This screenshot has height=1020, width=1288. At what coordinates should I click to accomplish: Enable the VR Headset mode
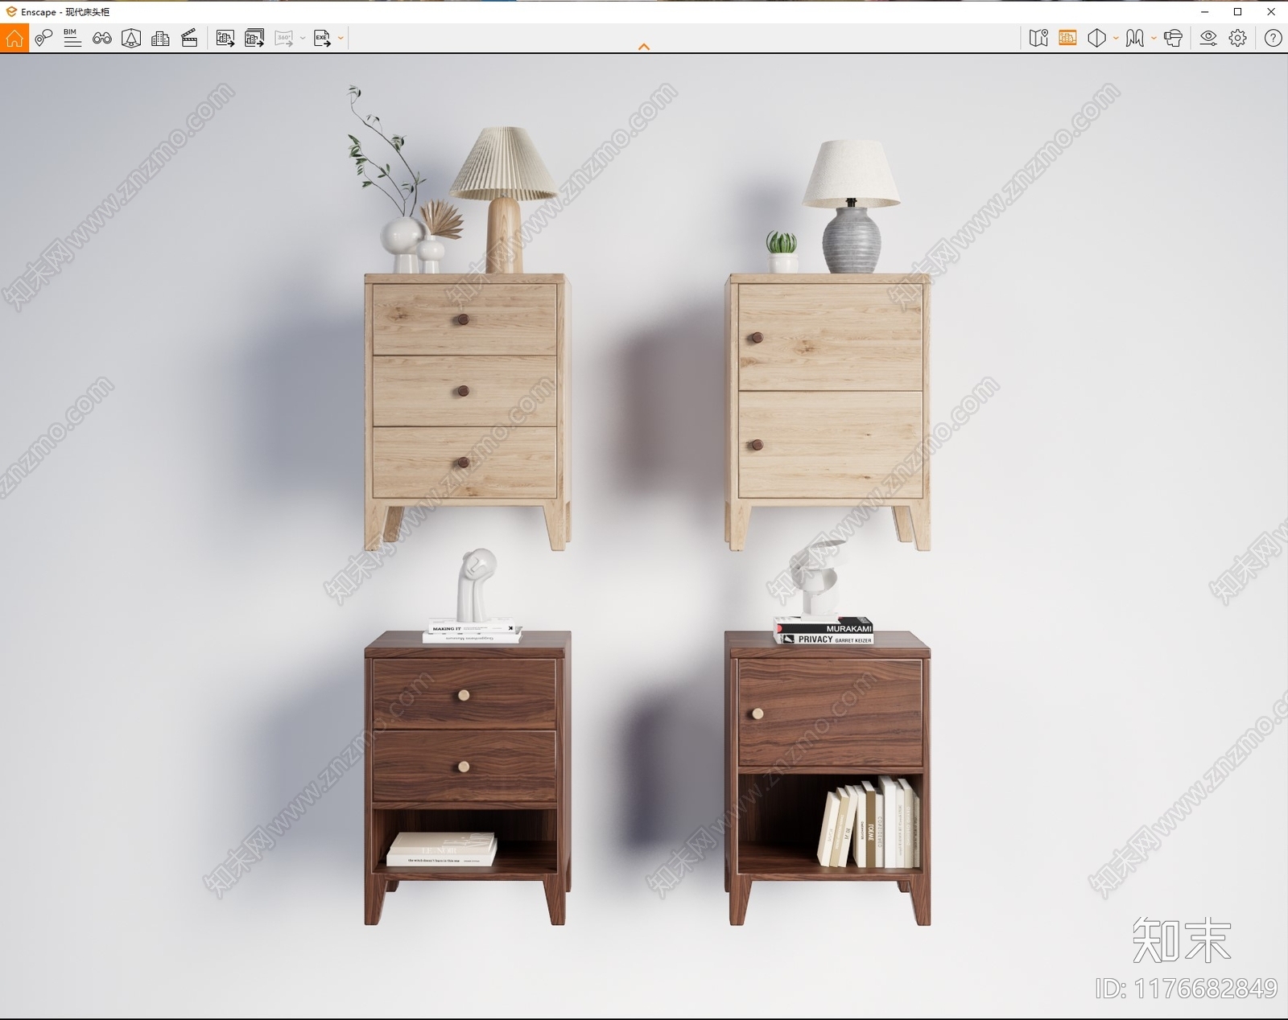click(1173, 38)
